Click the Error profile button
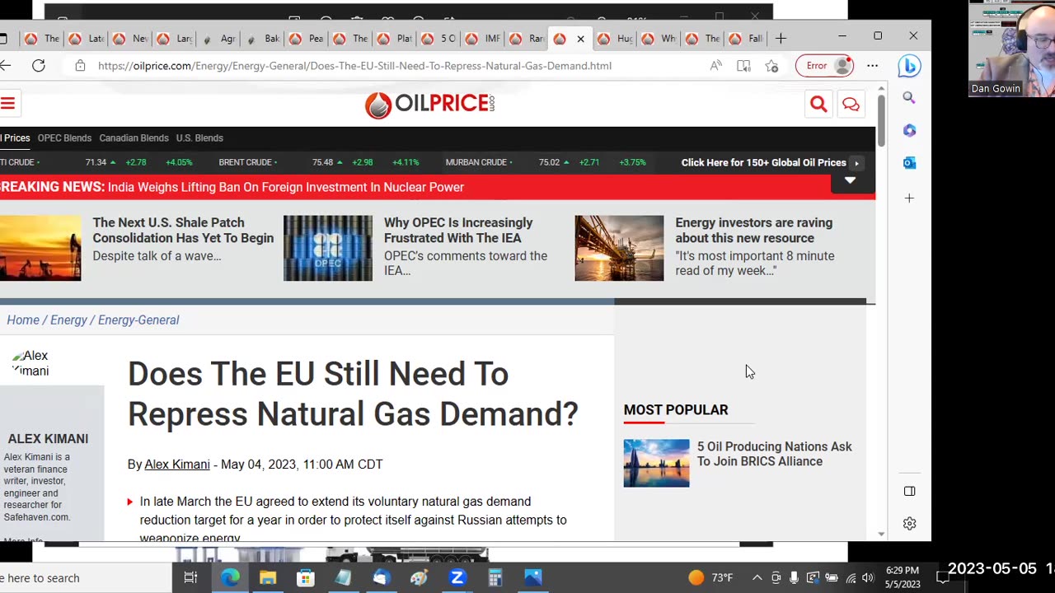1055x593 pixels. (x=825, y=66)
